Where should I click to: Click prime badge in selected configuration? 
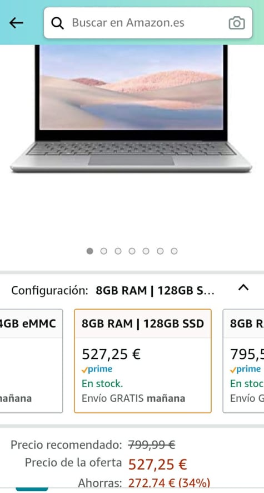[x=97, y=369]
